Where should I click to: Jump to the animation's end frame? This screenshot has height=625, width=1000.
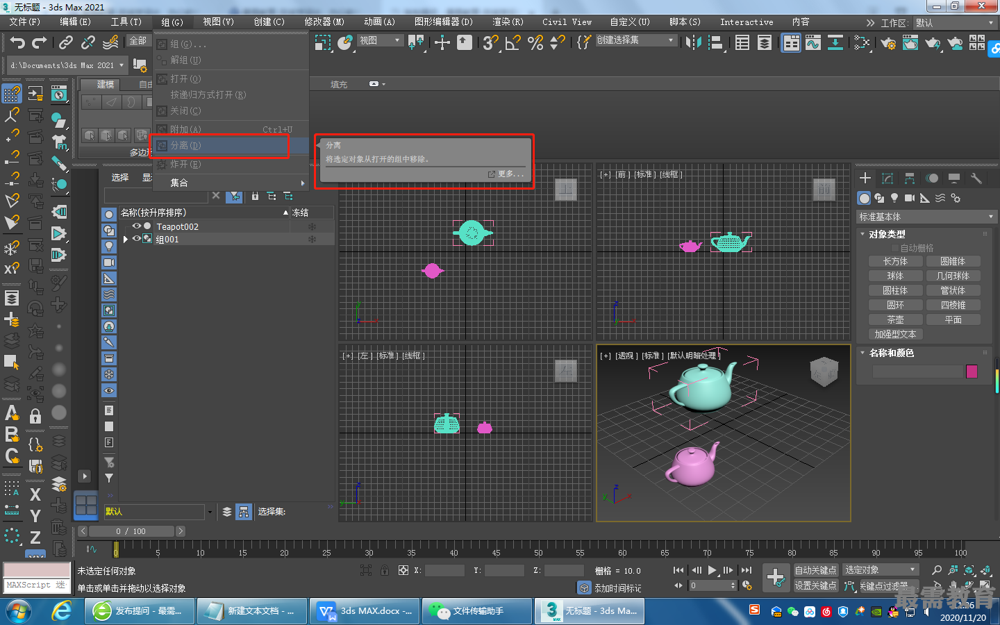pos(747,570)
